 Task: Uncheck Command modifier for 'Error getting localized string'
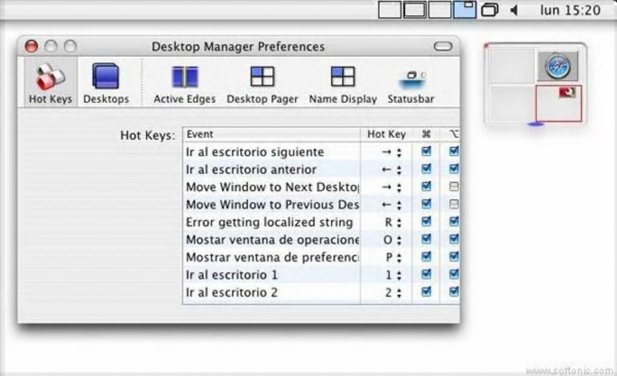[426, 222]
